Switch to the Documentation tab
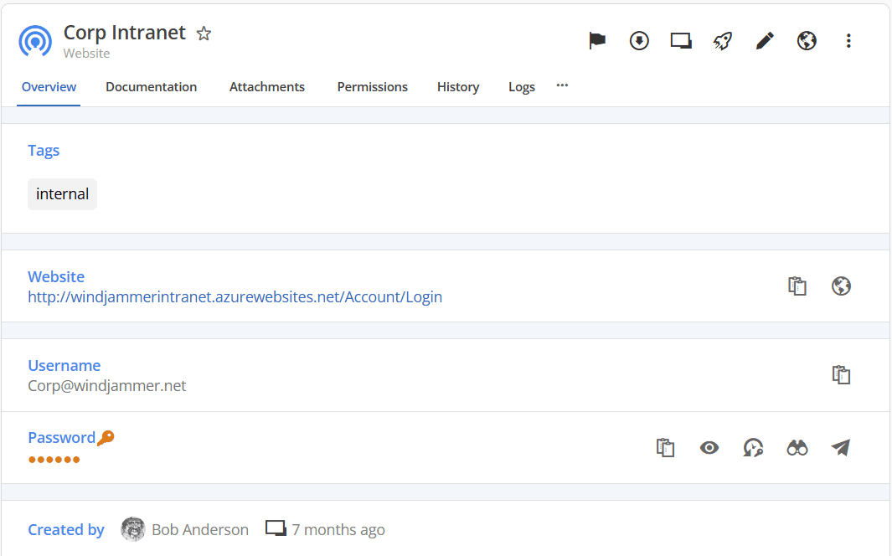The image size is (892, 556). coord(151,87)
